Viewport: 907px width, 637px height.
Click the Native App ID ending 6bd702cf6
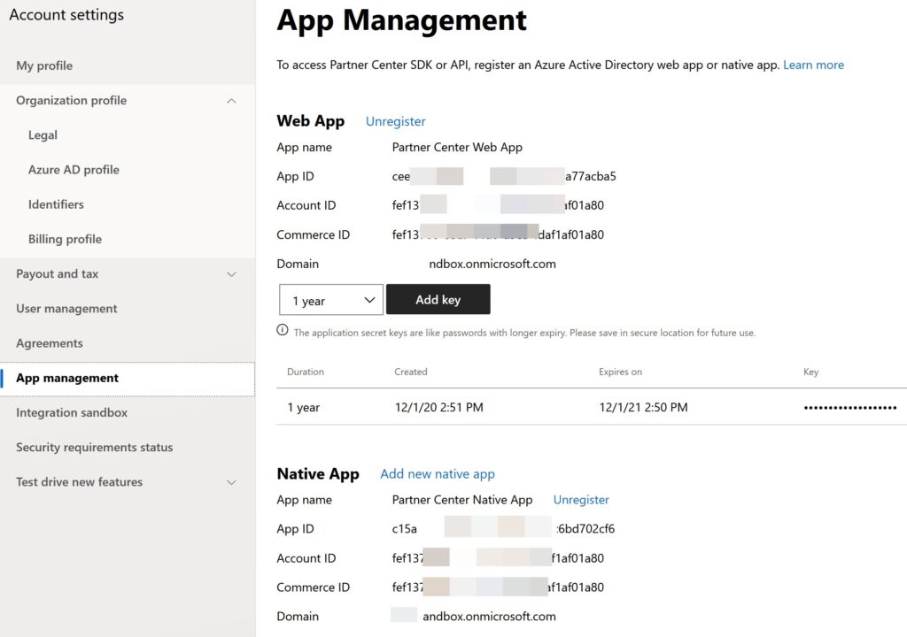click(503, 529)
